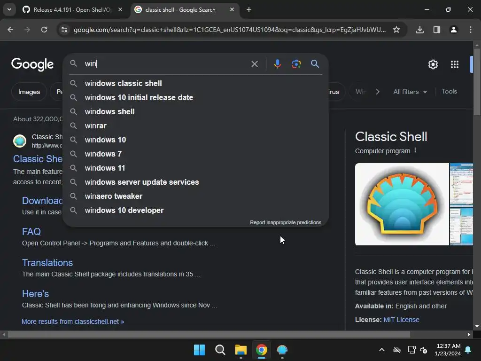The height and width of the screenshot is (361, 481).
Task: Choose suggestion windows server update services
Action: (196, 182)
